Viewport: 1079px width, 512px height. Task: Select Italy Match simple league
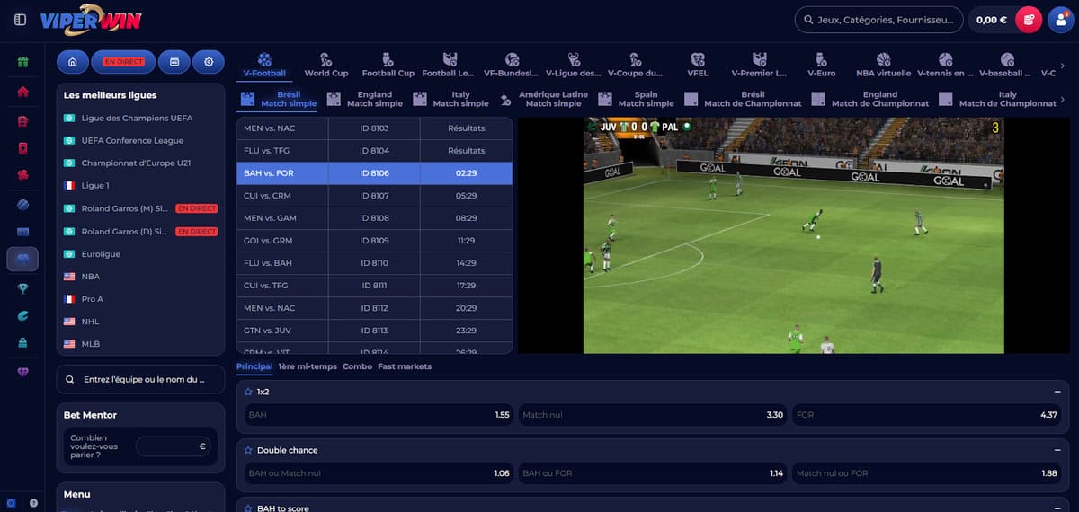point(451,99)
